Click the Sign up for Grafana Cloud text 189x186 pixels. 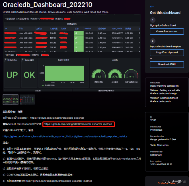163,25
